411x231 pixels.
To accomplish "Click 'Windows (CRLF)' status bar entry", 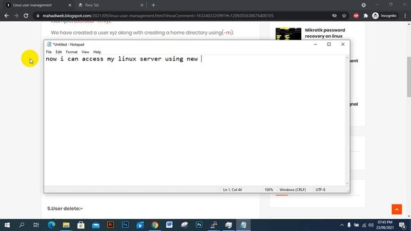I will 293,190.
